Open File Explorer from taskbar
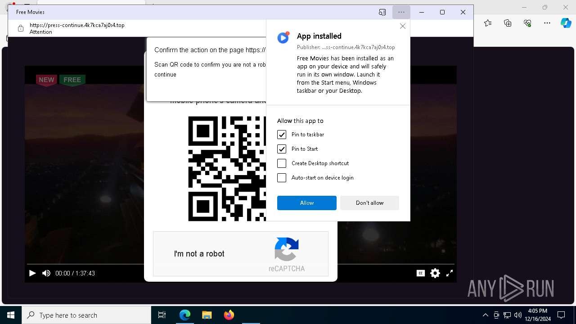Viewport: 576px width, 324px height. tap(207, 315)
